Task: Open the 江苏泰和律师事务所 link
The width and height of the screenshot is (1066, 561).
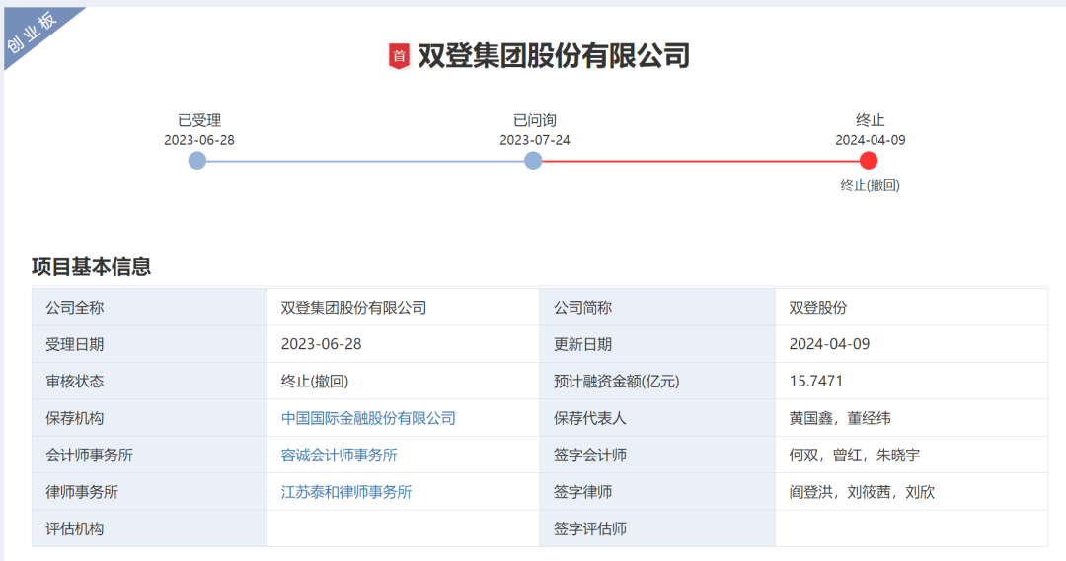Action: (345, 491)
